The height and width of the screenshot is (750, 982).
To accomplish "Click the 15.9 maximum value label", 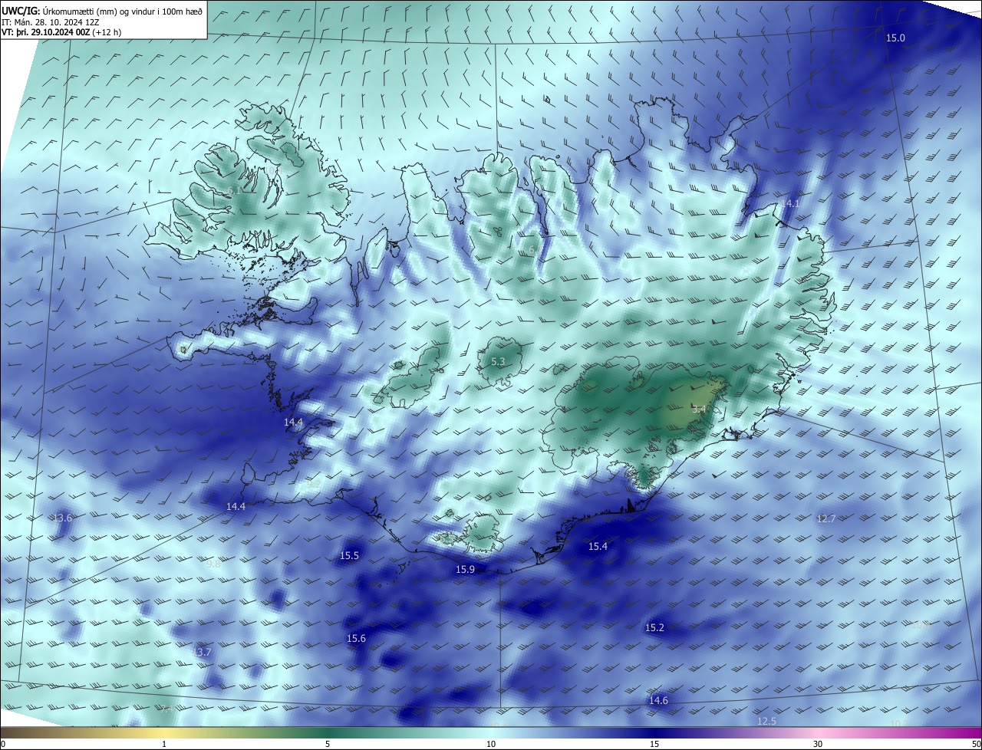I will (465, 569).
